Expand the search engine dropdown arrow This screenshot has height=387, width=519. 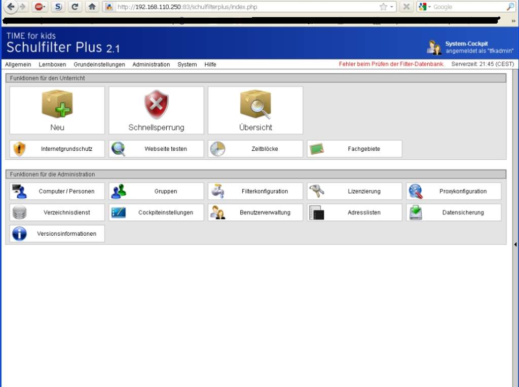(429, 7)
